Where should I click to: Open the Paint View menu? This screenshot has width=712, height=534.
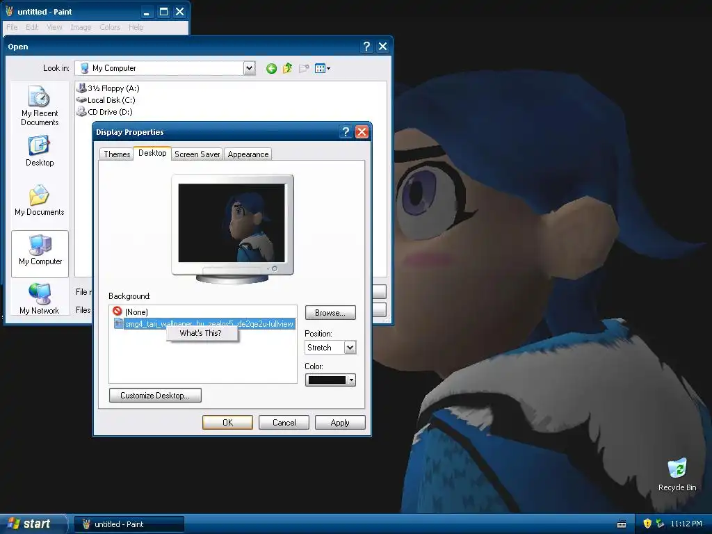click(x=54, y=27)
